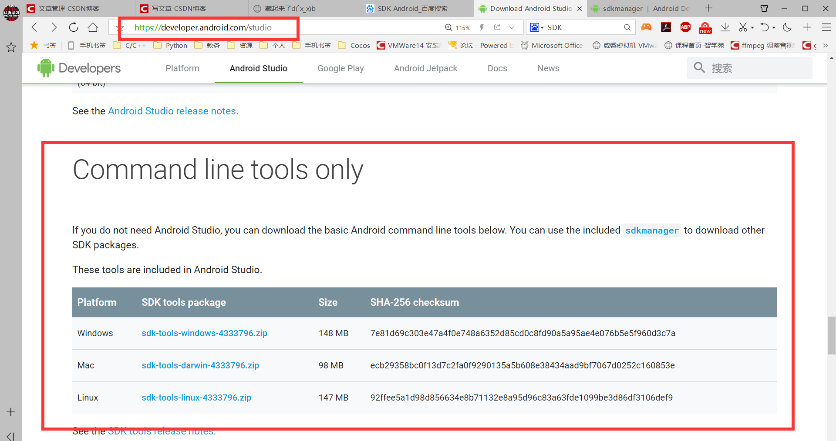Open the News nav item

pyautogui.click(x=548, y=68)
